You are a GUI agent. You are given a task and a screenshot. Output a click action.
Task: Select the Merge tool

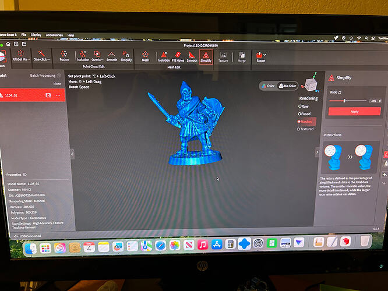(242, 57)
